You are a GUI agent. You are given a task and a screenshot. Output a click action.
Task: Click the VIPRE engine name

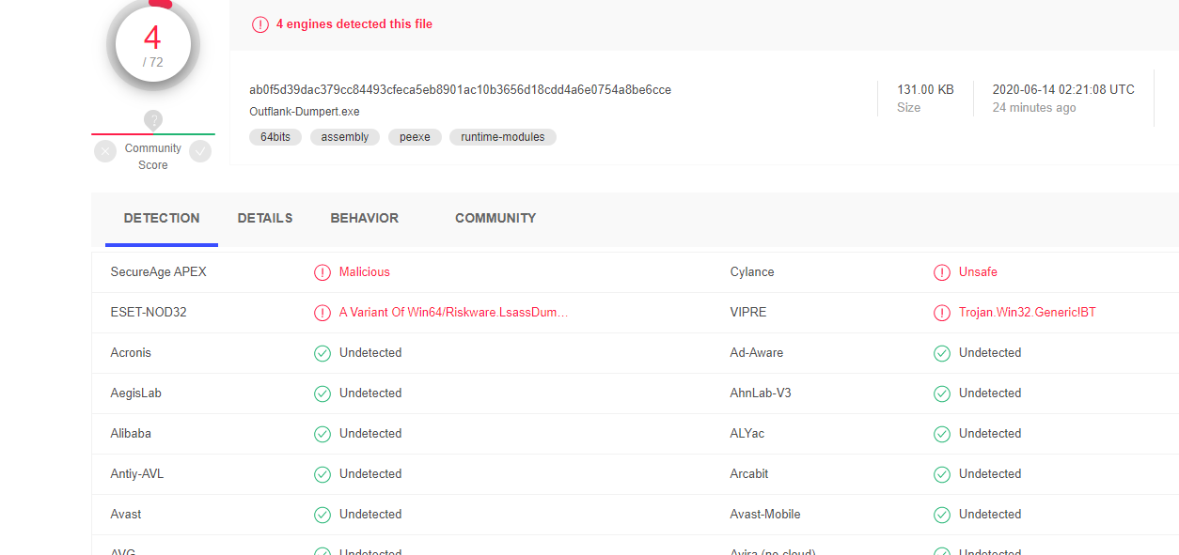[748, 313]
